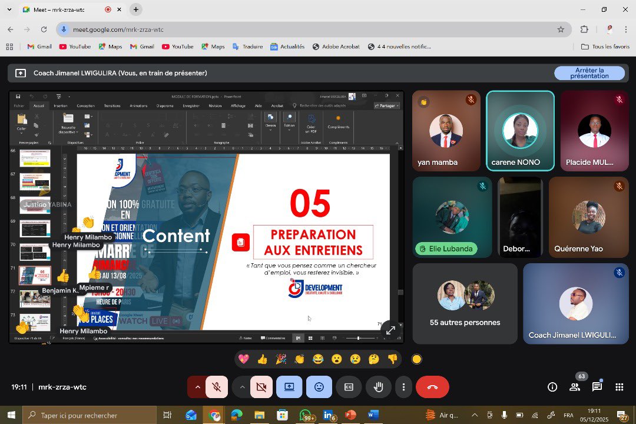Open meeting details info icon
The height and width of the screenshot is (424, 636).
tap(552, 387)
